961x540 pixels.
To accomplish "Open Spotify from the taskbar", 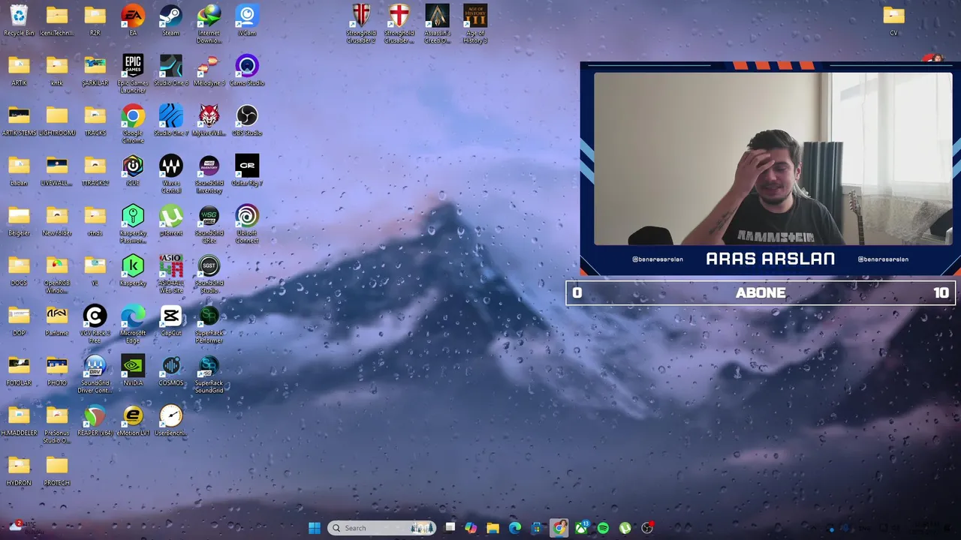I will [x=603, y=528].
